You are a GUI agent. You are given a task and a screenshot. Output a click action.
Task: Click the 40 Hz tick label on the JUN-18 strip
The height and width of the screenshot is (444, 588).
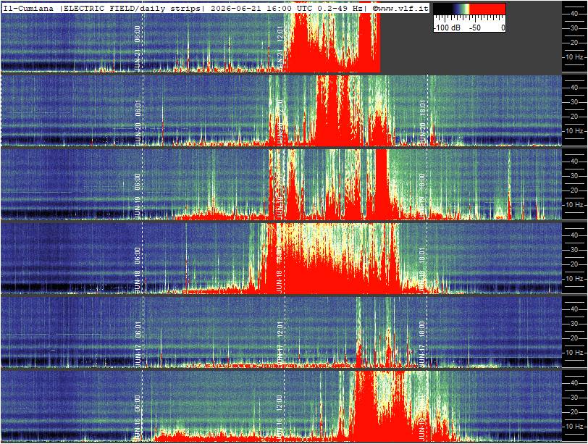[x=574, y=235]
